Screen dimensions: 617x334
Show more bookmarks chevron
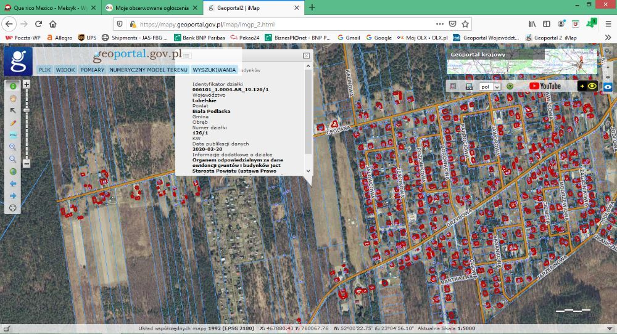pos(608,38)
